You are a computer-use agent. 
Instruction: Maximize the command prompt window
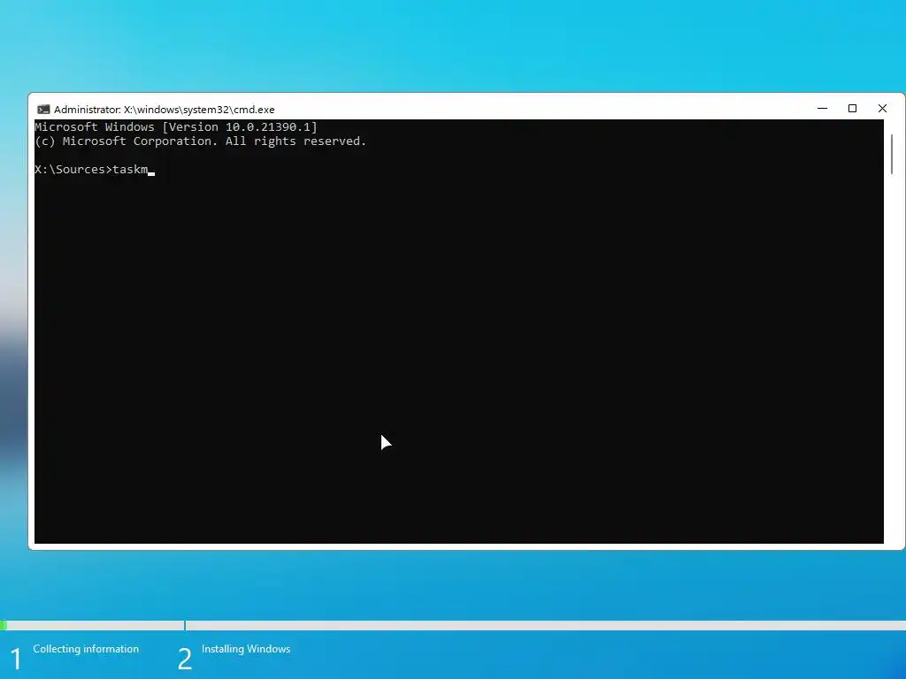tap(852, 109)
